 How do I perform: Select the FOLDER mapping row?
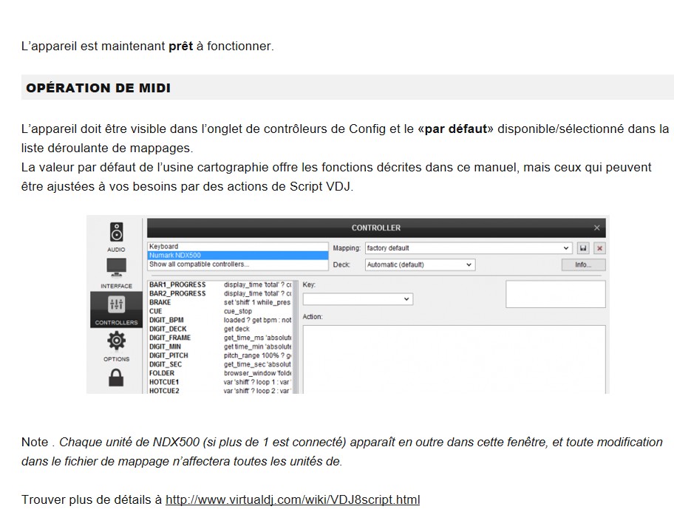coord(220,373)
